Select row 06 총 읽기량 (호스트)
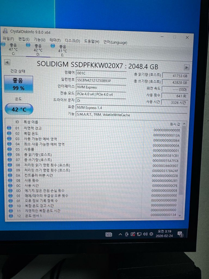 [94, 155]
